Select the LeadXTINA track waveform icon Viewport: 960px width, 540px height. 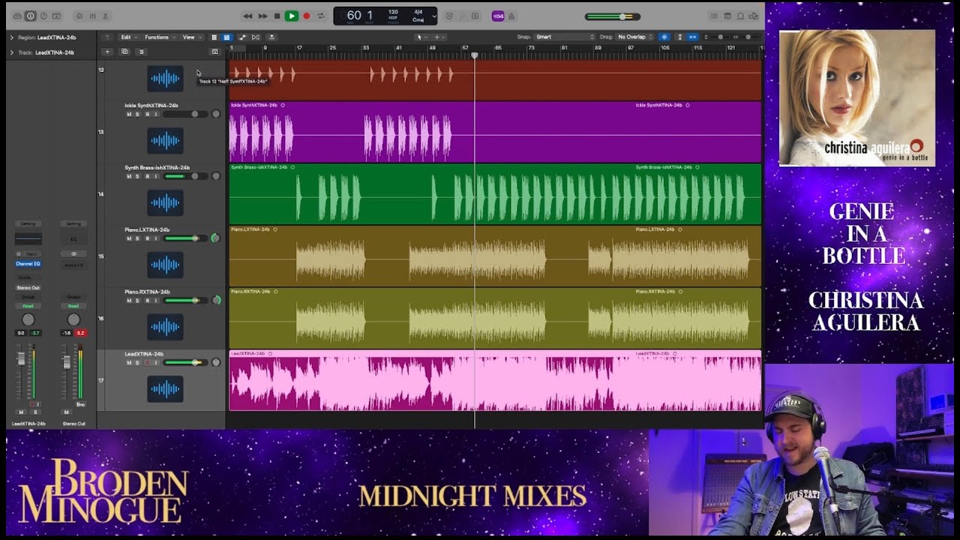coord(165,389)
